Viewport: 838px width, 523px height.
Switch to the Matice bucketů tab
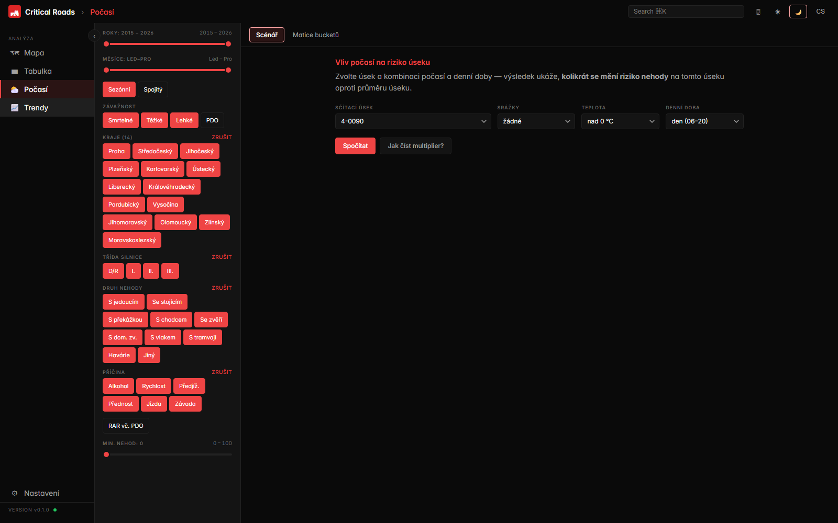point(315,35)
